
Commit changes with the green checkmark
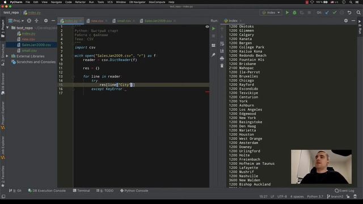335,12
